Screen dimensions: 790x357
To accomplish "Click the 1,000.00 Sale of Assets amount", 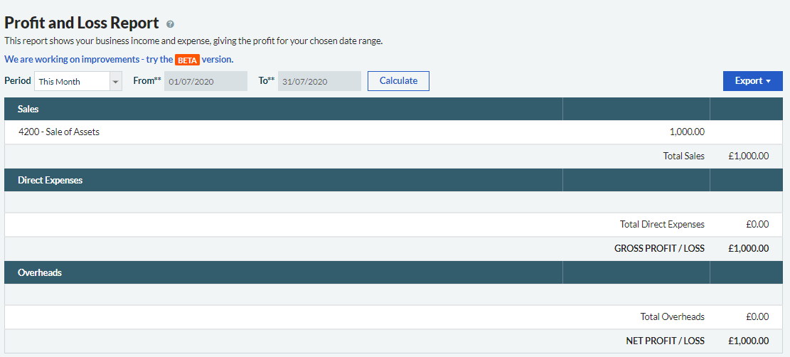I will pos(687,132).
